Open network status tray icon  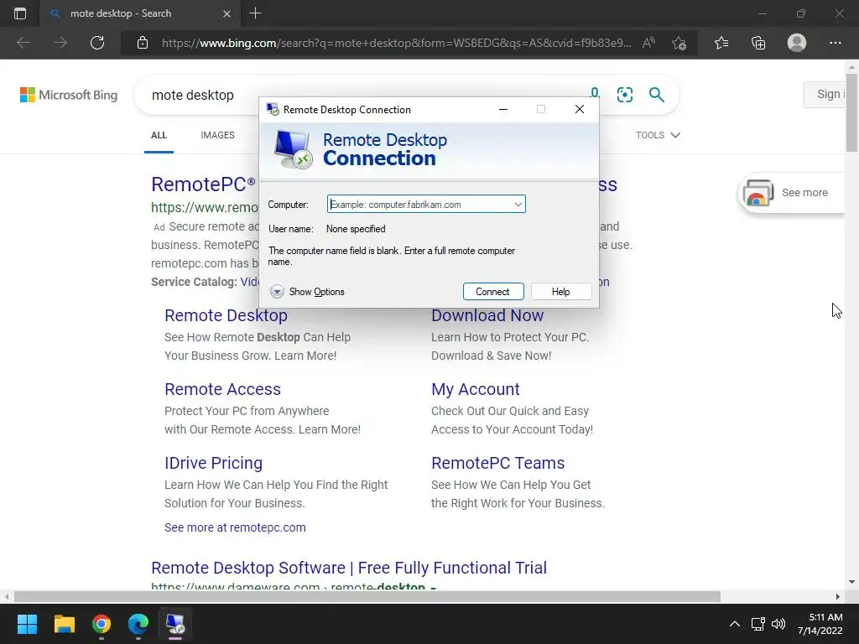pyautogui.click(x=757, y=624)
